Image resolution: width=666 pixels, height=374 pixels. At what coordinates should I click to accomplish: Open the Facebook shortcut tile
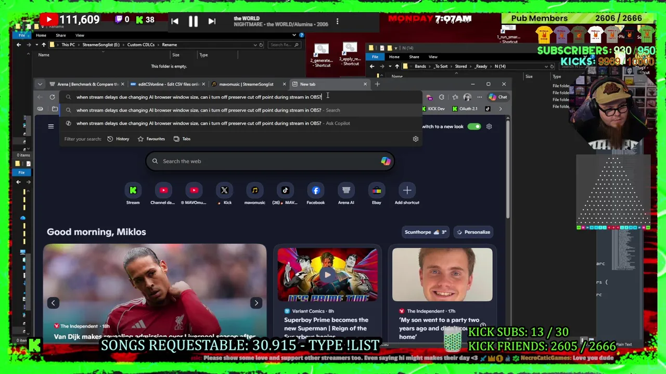pos(315,194)
